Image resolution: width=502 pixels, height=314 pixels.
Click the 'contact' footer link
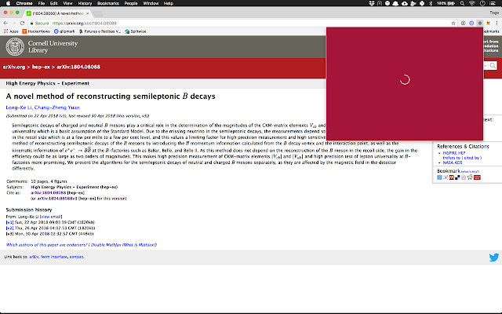pos(77,257)
